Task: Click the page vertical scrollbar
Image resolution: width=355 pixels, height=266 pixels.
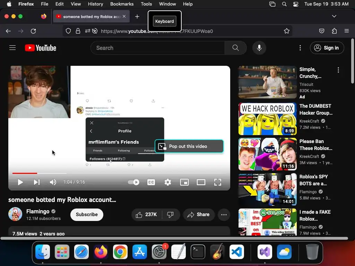Action: (x=353, y=62)
